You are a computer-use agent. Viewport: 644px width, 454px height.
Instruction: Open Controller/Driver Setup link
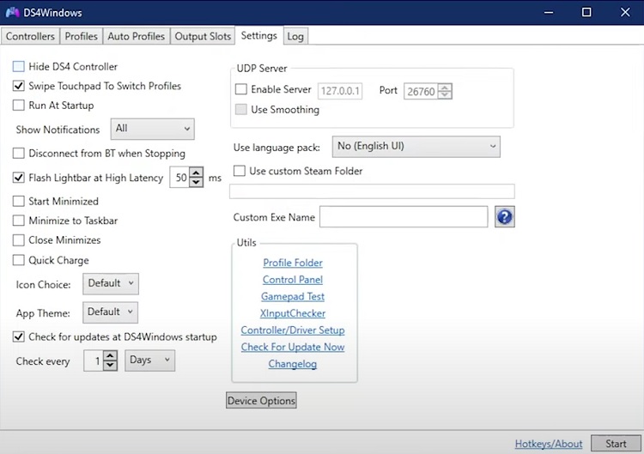[293, 330]
